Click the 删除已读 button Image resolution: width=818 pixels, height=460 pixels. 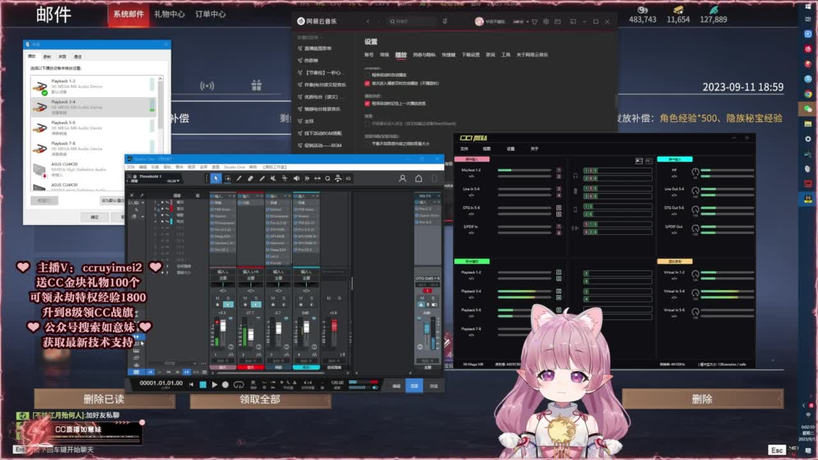click(104, 399)
